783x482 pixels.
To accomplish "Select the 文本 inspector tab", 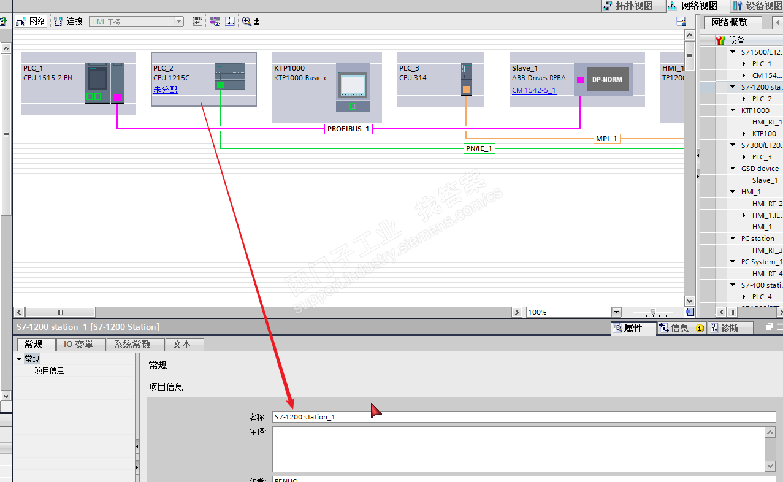I will click(185, 344).
